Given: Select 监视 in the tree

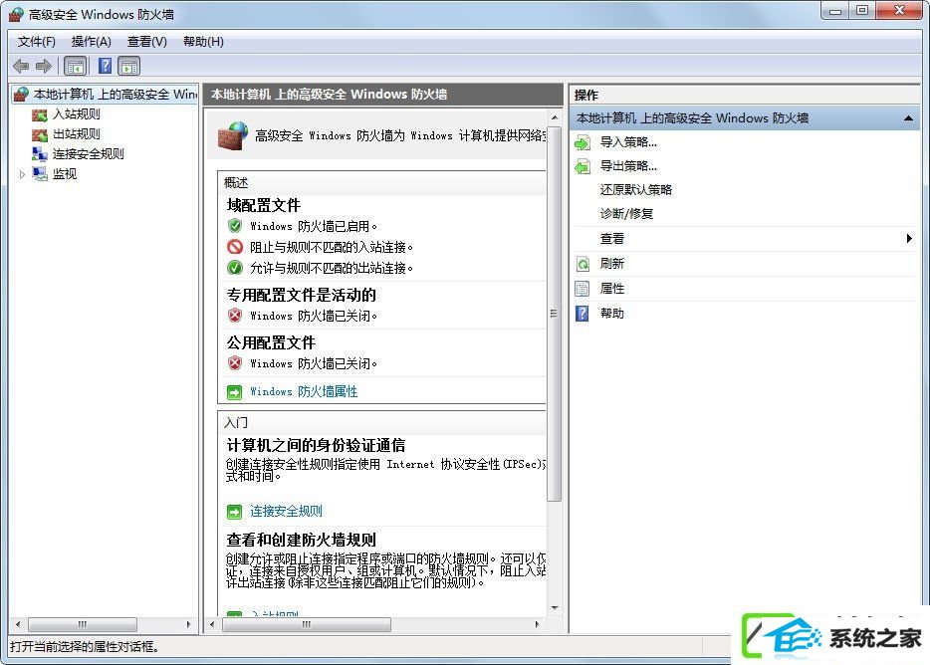Looking at the screenshot, I should [x=65, y=174].
